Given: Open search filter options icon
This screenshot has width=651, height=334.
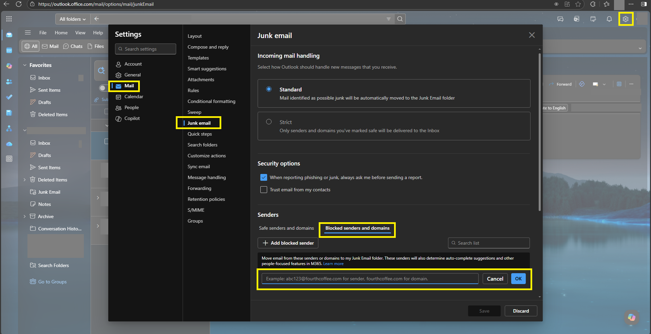Looking at the screenshot, I should [x=389, y=19].
